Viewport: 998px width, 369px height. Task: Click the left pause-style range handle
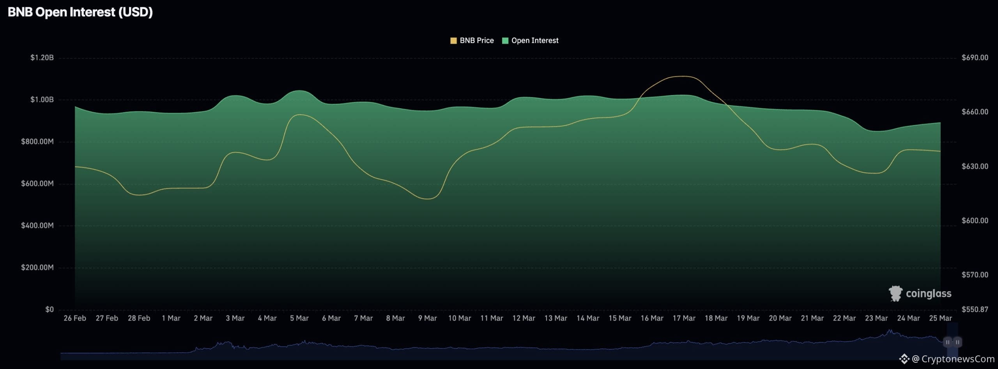[x=947, y=342]
